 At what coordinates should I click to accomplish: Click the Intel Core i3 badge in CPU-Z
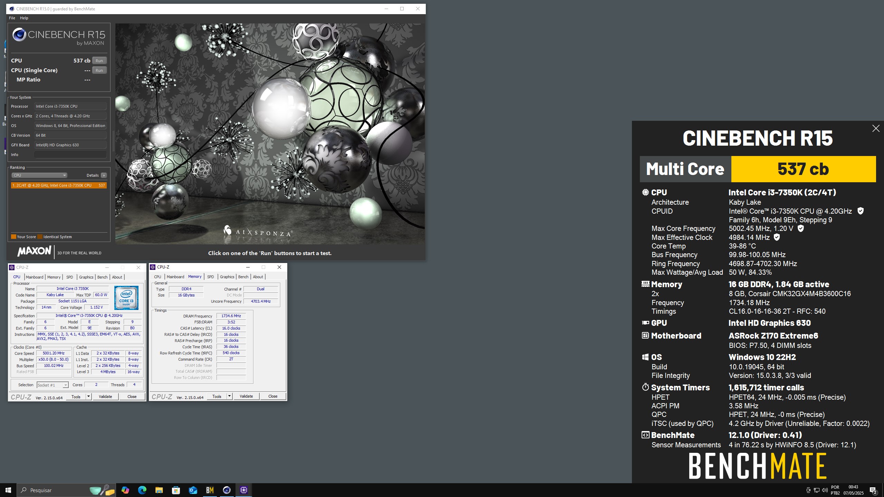click(x=126, y=298)
